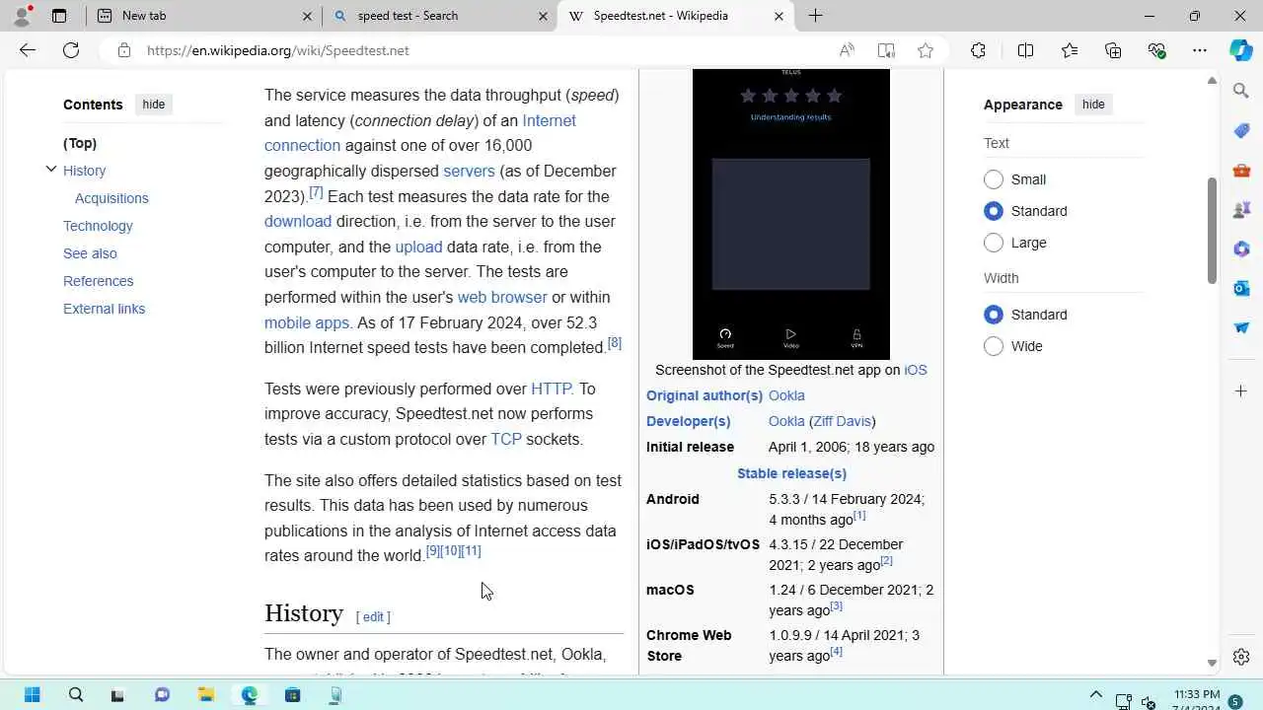Select the Standard width option
The image size is (1263, 710).
(x=994, y=315)
